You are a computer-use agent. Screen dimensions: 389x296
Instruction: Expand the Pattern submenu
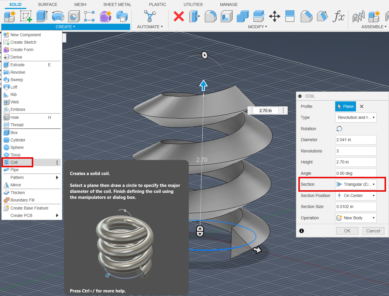(x=57, y=177)
